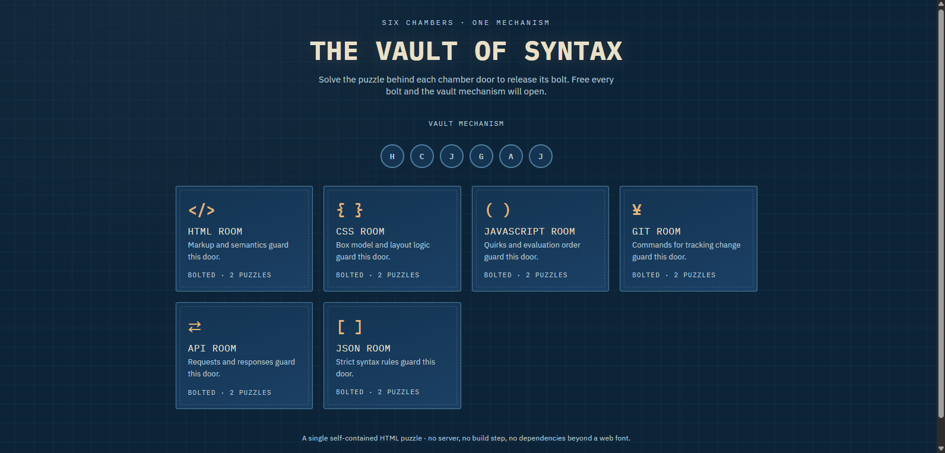945x453 pixels.
Task: Select the G bolt in the vault mechanism
Action: (481, 156)
